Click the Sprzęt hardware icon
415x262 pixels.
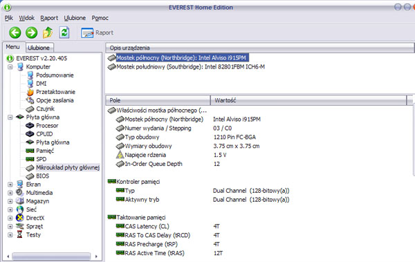20,226
